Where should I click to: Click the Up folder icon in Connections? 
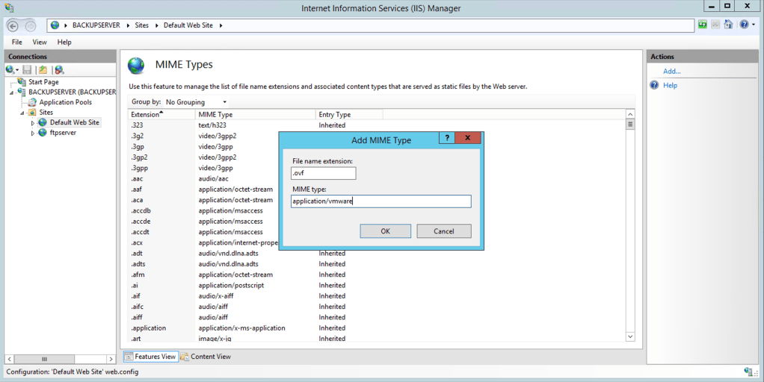(43, 69)
